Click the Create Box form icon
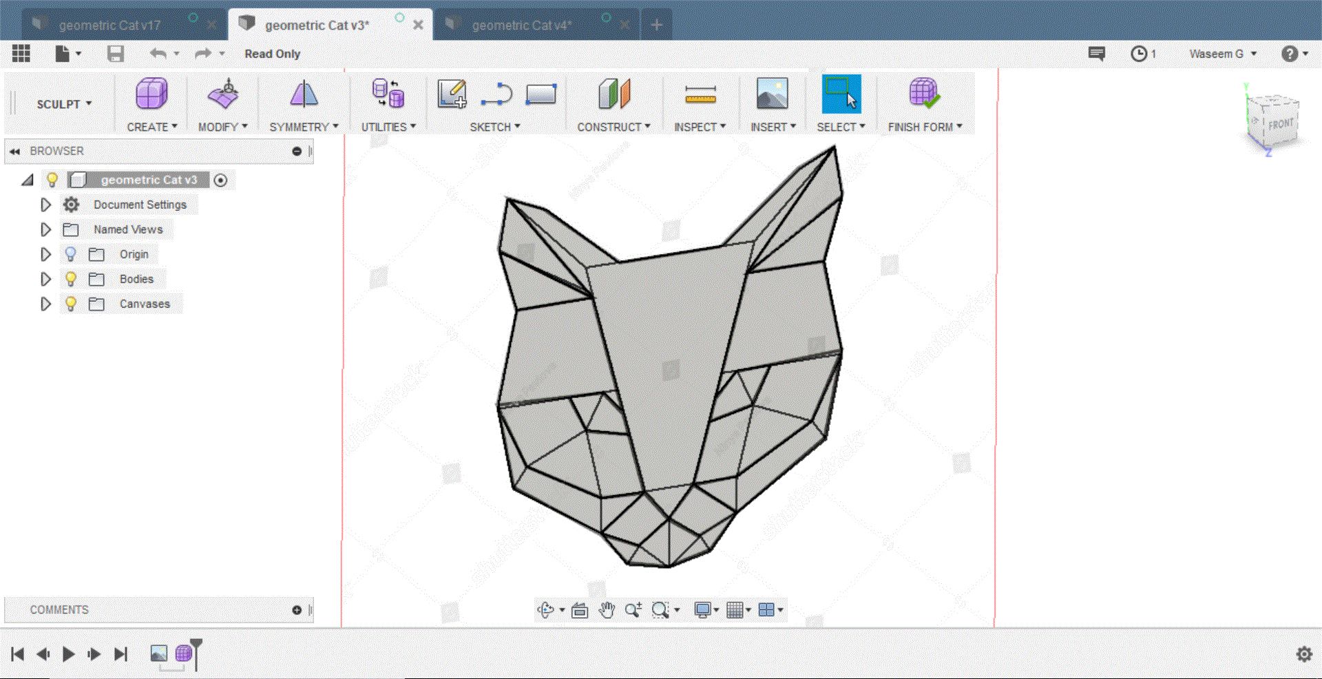Image resolution: width=1322 pixels, height=679 pixels. pos(151,94)
